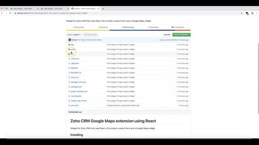Close the GitHub browser tab
The image size is (259, 145).
point(98,9)
